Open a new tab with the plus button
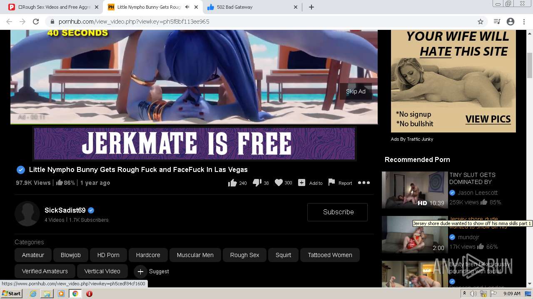The width and height of the screenshot is (533, 299). pos(311,7)
